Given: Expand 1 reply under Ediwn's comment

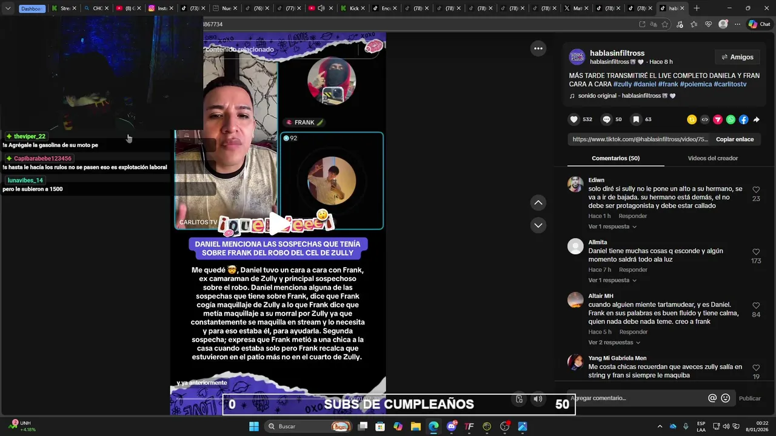Looking at the screenshot, I should tap(612, 226).
